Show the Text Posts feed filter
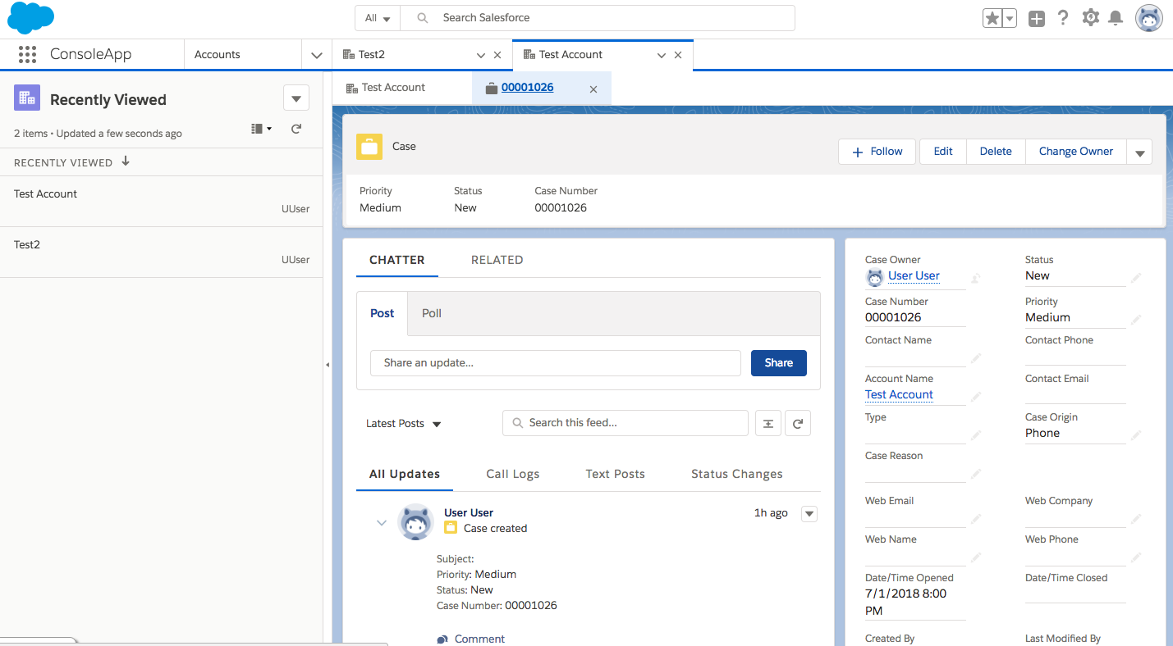Image resolution: width=1173 pixels, height=646 pixels. 616,474
